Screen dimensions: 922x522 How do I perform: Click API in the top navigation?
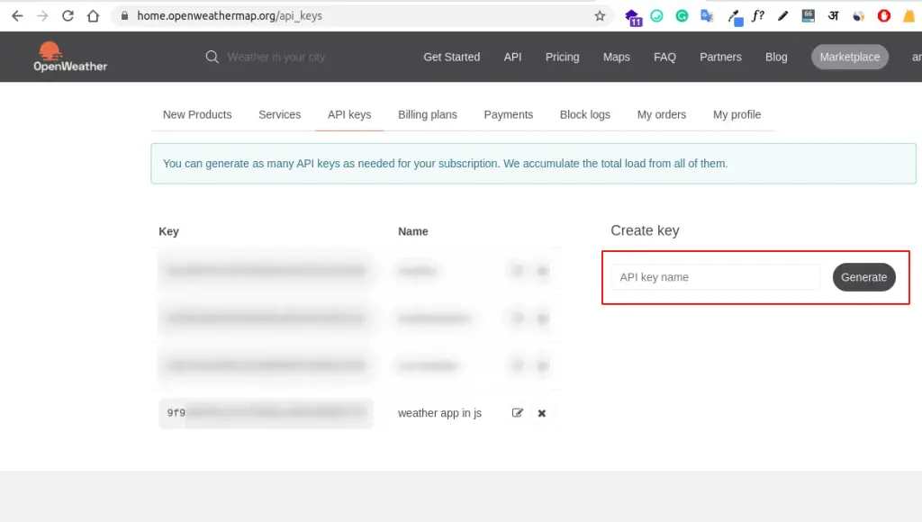pyautogui.click(x=512, y=57)
